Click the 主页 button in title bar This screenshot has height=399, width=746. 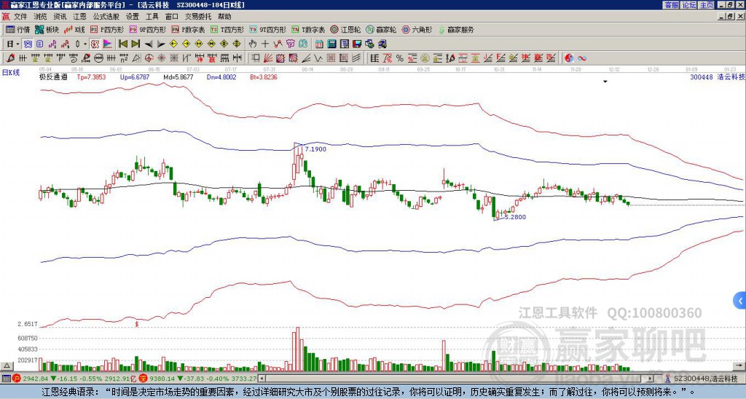pyautogui.click(x=706, y=5)
